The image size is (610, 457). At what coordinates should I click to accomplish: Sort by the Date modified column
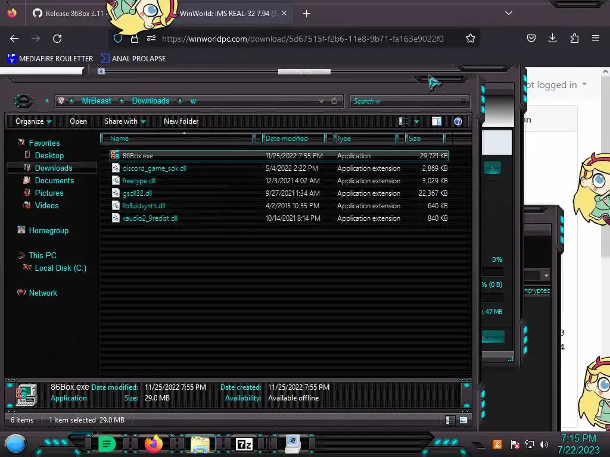click(294, 138)
